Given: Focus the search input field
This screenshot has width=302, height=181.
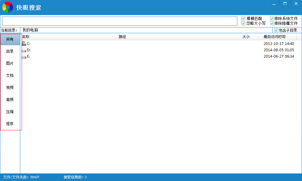Looking at the screenshot, I should [120, 21].
